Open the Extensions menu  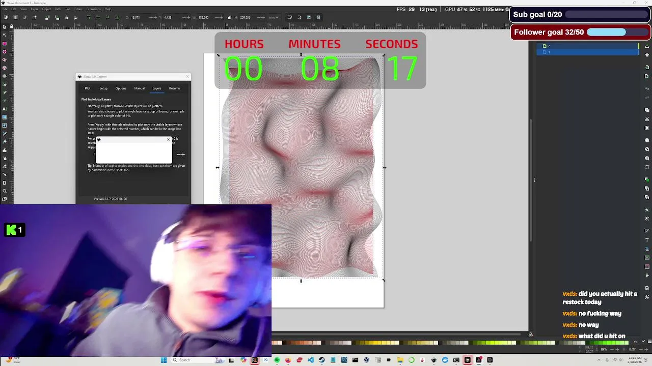click(93, 9)
